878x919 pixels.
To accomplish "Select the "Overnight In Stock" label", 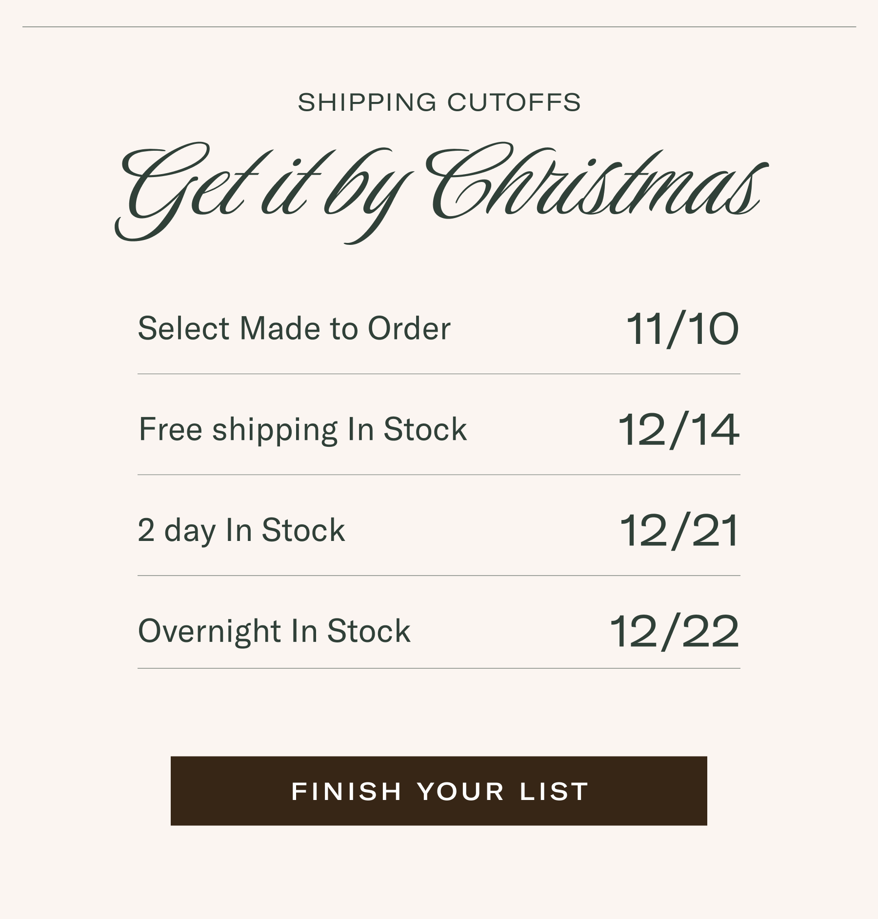I will [x=274, y=631].
